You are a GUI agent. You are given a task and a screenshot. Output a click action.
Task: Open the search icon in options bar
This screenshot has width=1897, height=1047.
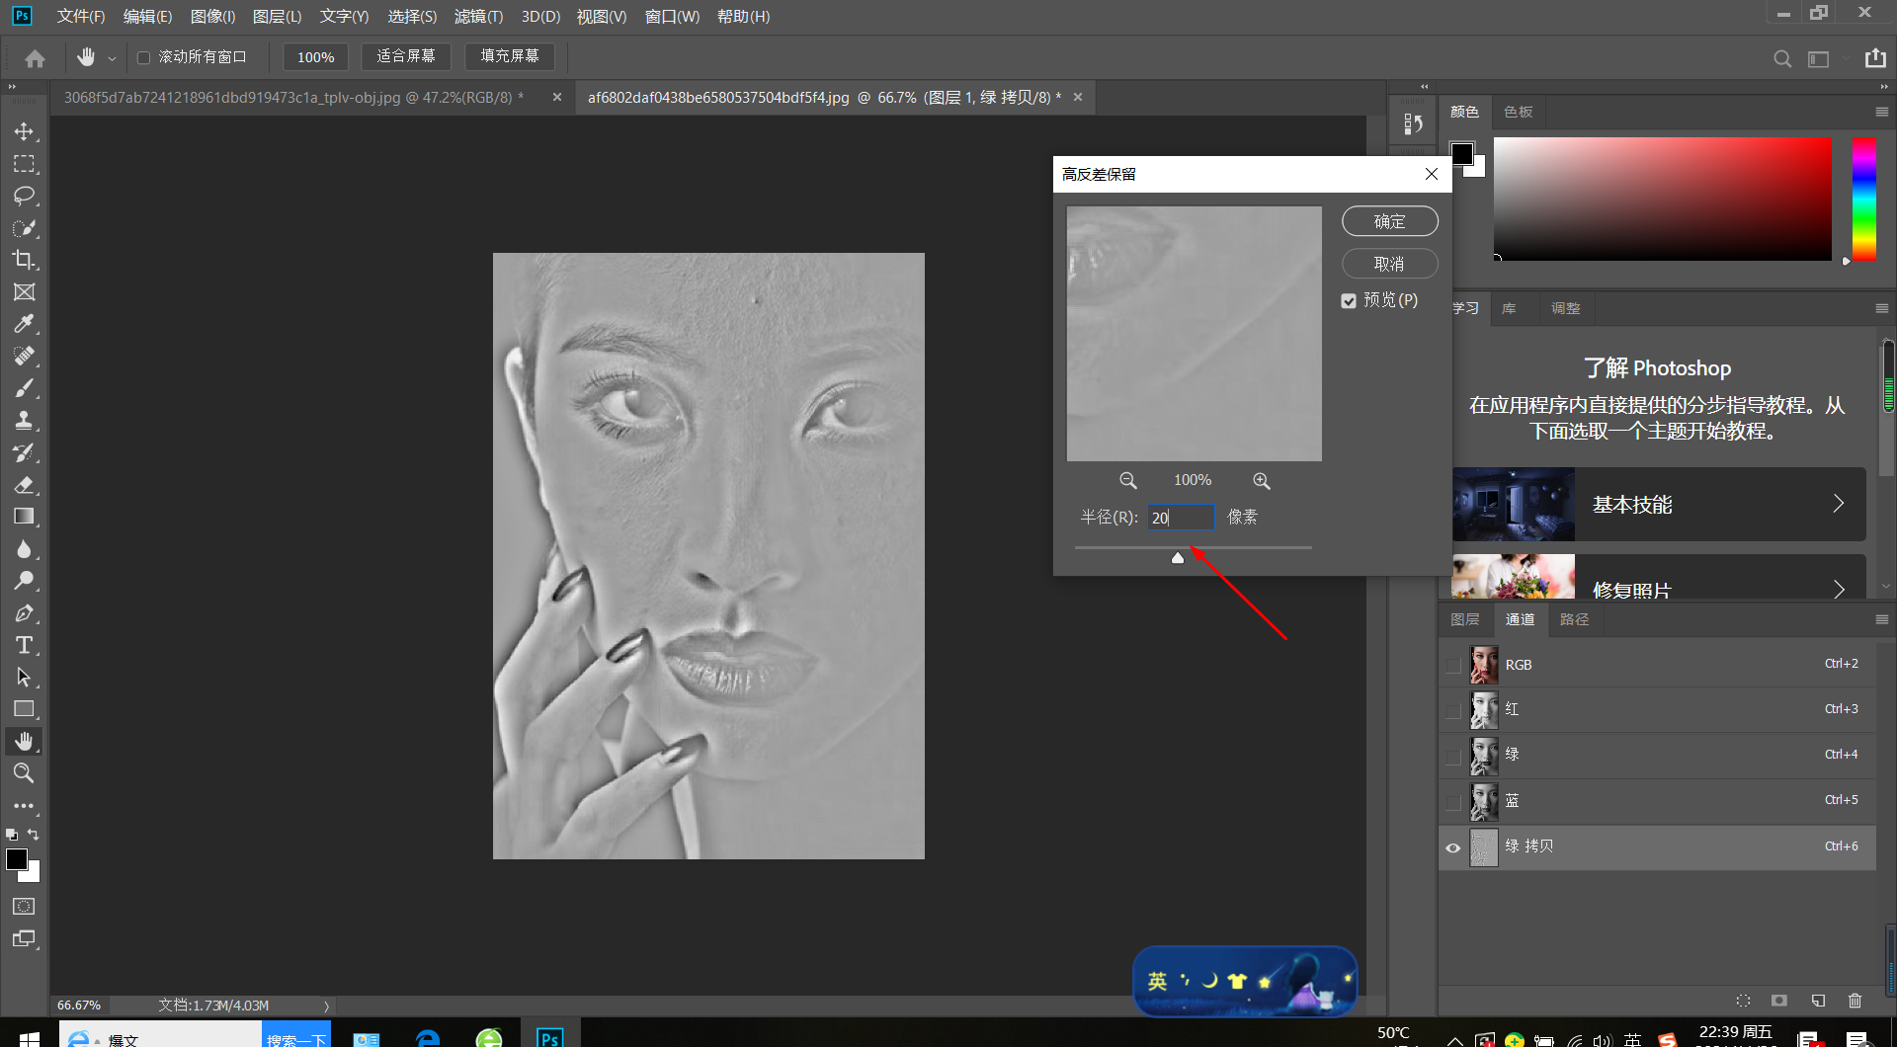(x=1782, y=59)
